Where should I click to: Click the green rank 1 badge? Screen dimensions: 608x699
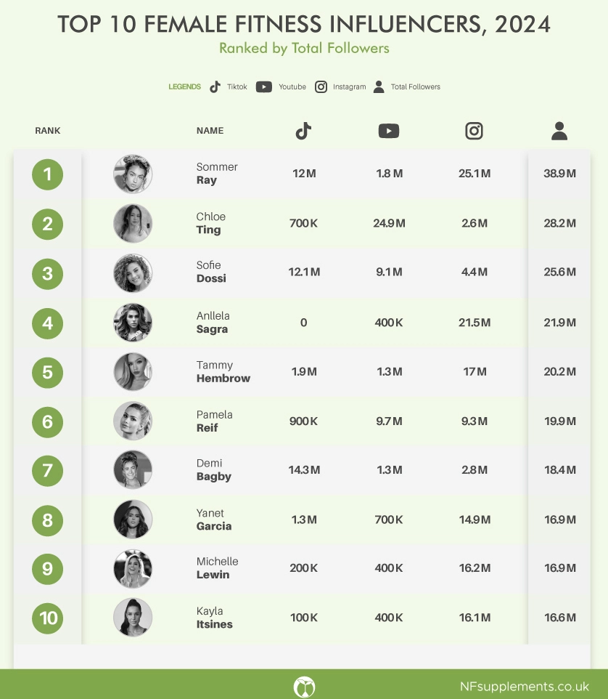pyautogui.click(x=48, y=174)
